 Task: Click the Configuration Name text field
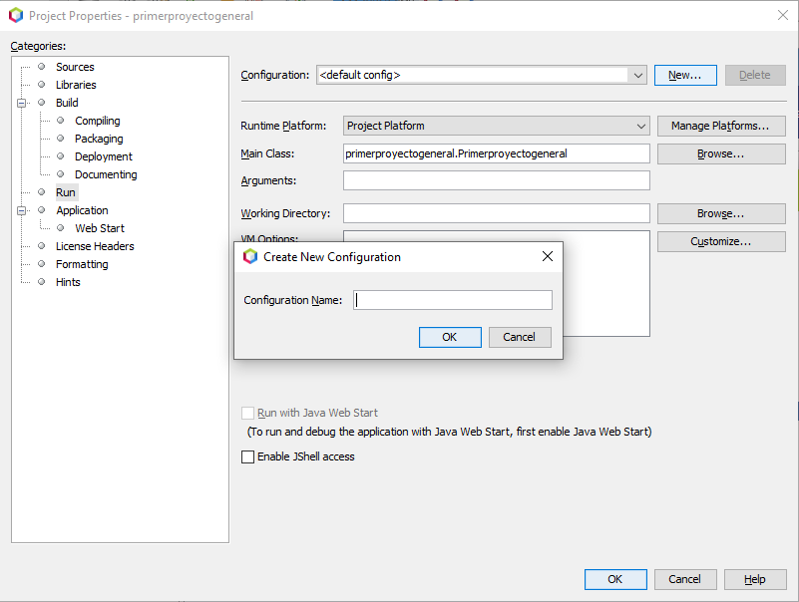453,300
